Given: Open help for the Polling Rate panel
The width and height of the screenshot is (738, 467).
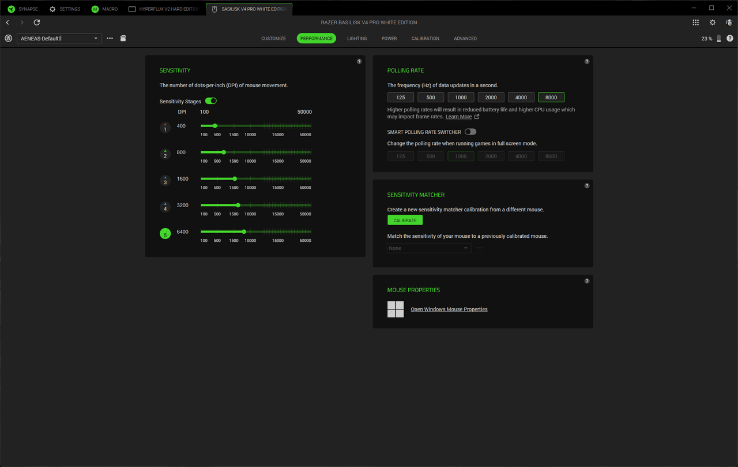Looking at the screenshot, I should pos(587,61).
